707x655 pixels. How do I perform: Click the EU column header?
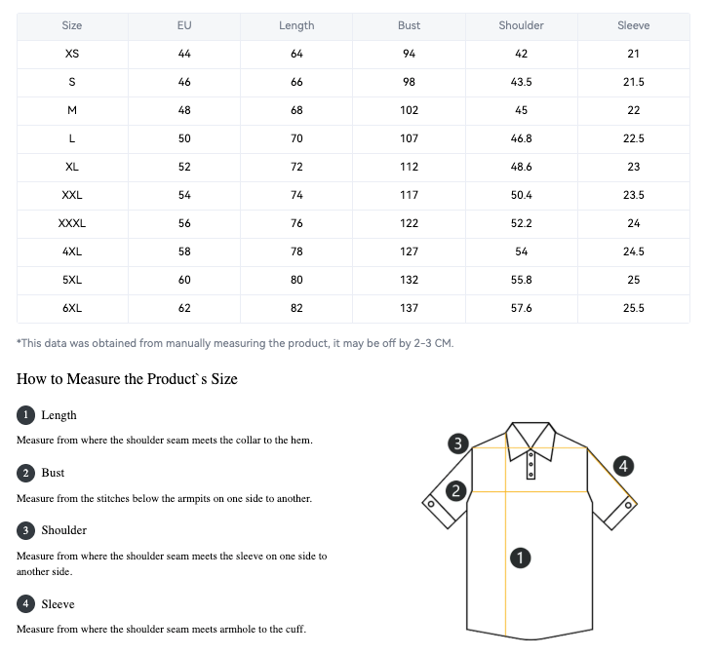tap(184, 25)
